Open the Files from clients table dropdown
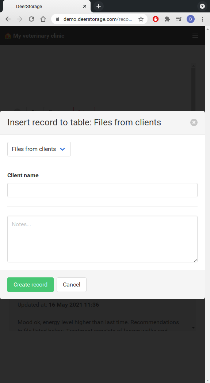This screenshot has height=383, width=210. (39, 149)
